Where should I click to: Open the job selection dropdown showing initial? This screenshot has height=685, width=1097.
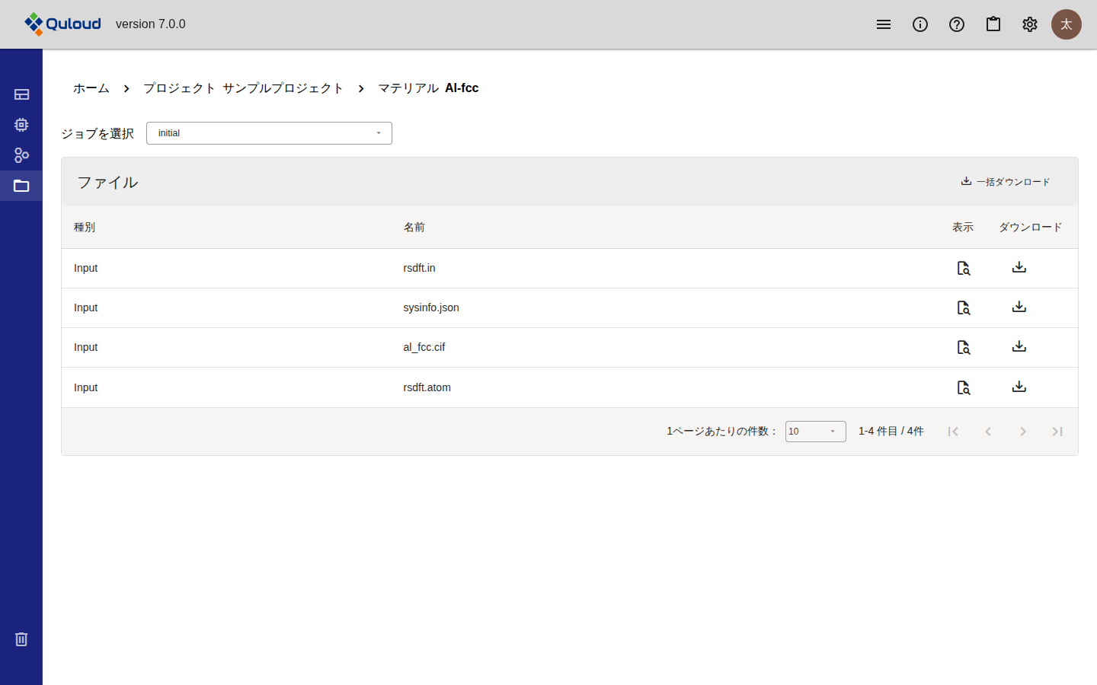269,133
